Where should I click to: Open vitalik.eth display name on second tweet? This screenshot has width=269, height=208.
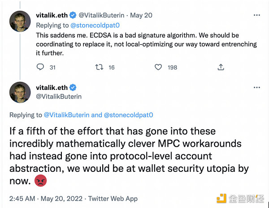tap(51, 88)
